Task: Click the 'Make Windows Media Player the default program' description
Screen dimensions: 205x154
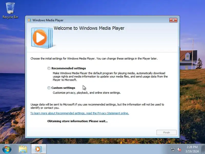Action: point(110,76)
